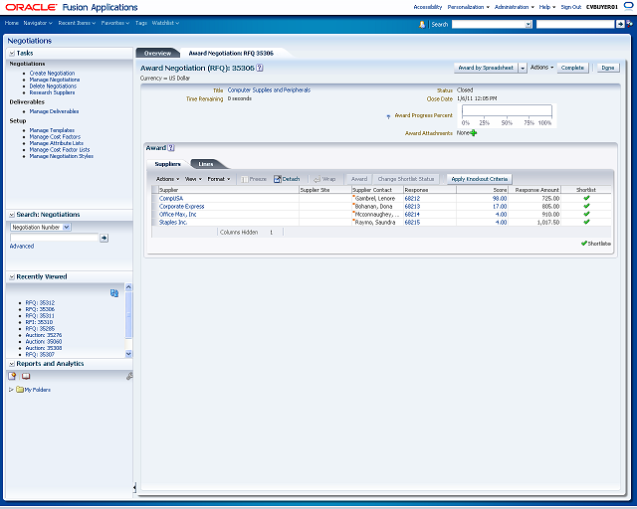
Task: Click the Recently Viewed scrollbar up arrow
Action: pyautogui.click(x=128, y=287)
